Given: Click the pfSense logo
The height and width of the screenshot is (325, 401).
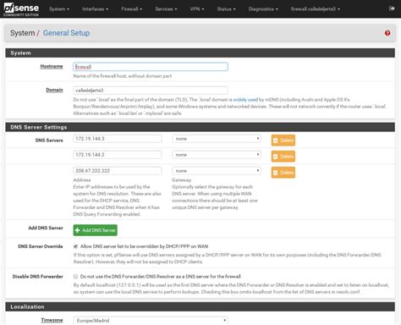Looking at the screenshot, I should point(21,9).
